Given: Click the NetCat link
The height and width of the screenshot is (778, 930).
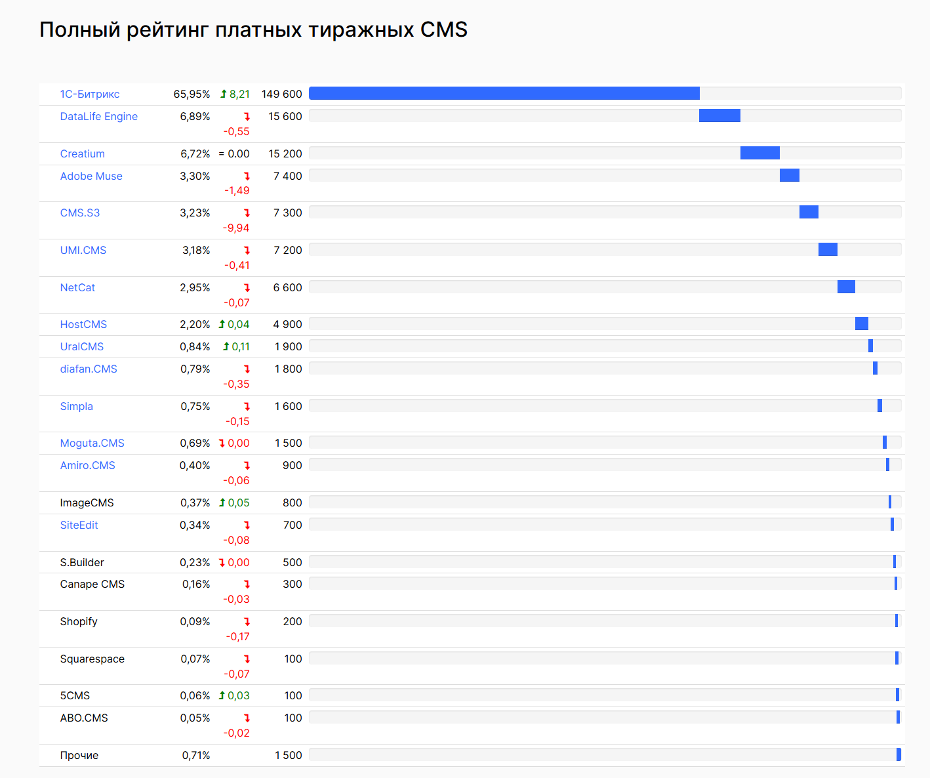Looking at the screenshot, I should (x=77, y=287).
